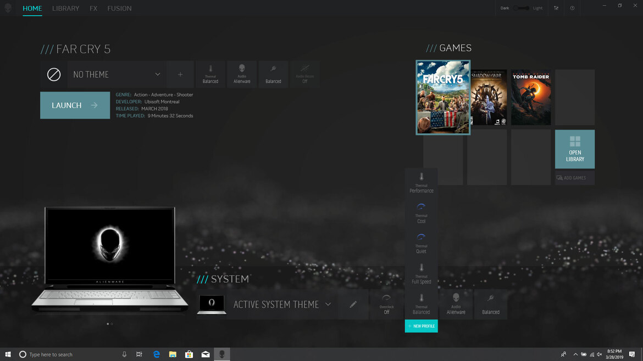Select the second carousel dot under the laptop
643x361 pixels.
112,324
